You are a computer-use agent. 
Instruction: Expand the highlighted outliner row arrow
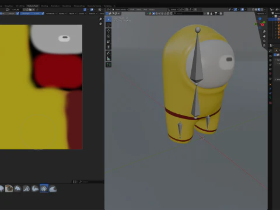coord(276,19)
